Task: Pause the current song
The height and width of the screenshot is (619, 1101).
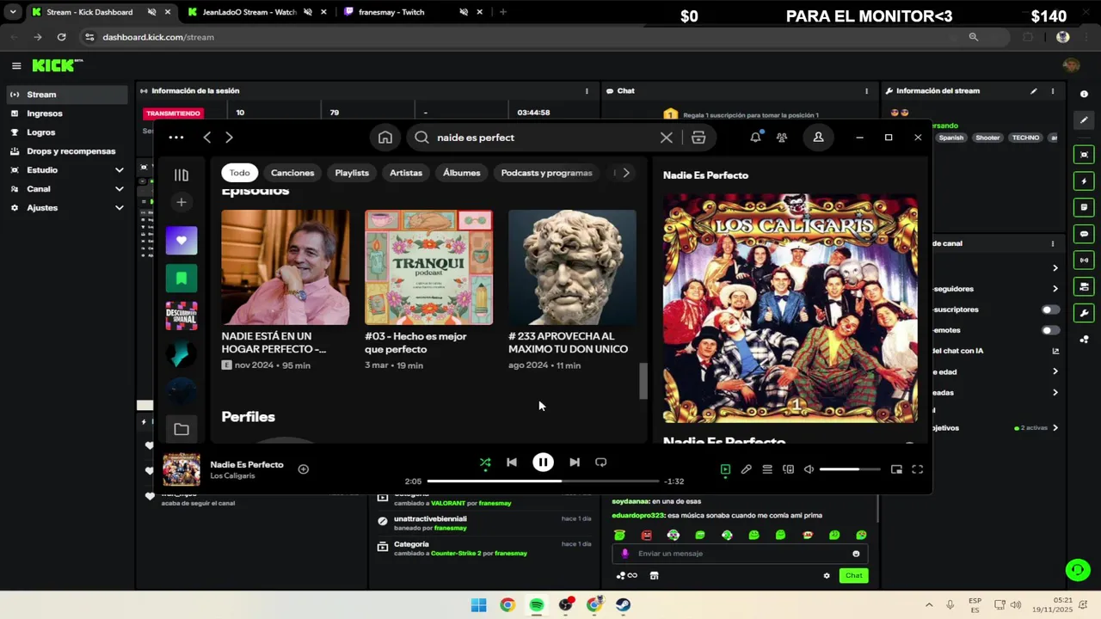Action: click(543, 463)
